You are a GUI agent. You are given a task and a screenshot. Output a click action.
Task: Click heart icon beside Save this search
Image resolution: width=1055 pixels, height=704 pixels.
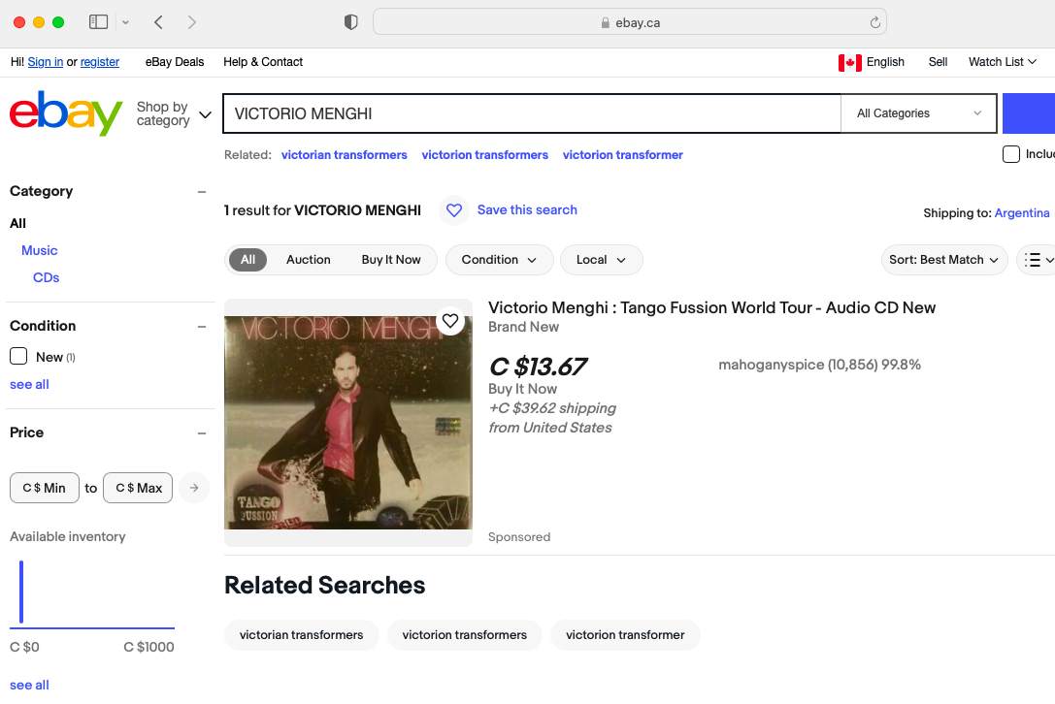[454, 210]
